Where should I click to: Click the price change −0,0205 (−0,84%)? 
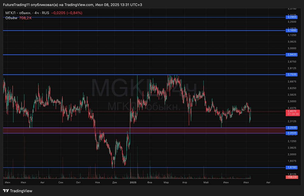coord(67,13)
